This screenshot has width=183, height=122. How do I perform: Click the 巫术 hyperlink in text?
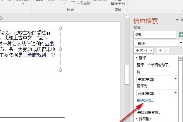click(49, 44)
